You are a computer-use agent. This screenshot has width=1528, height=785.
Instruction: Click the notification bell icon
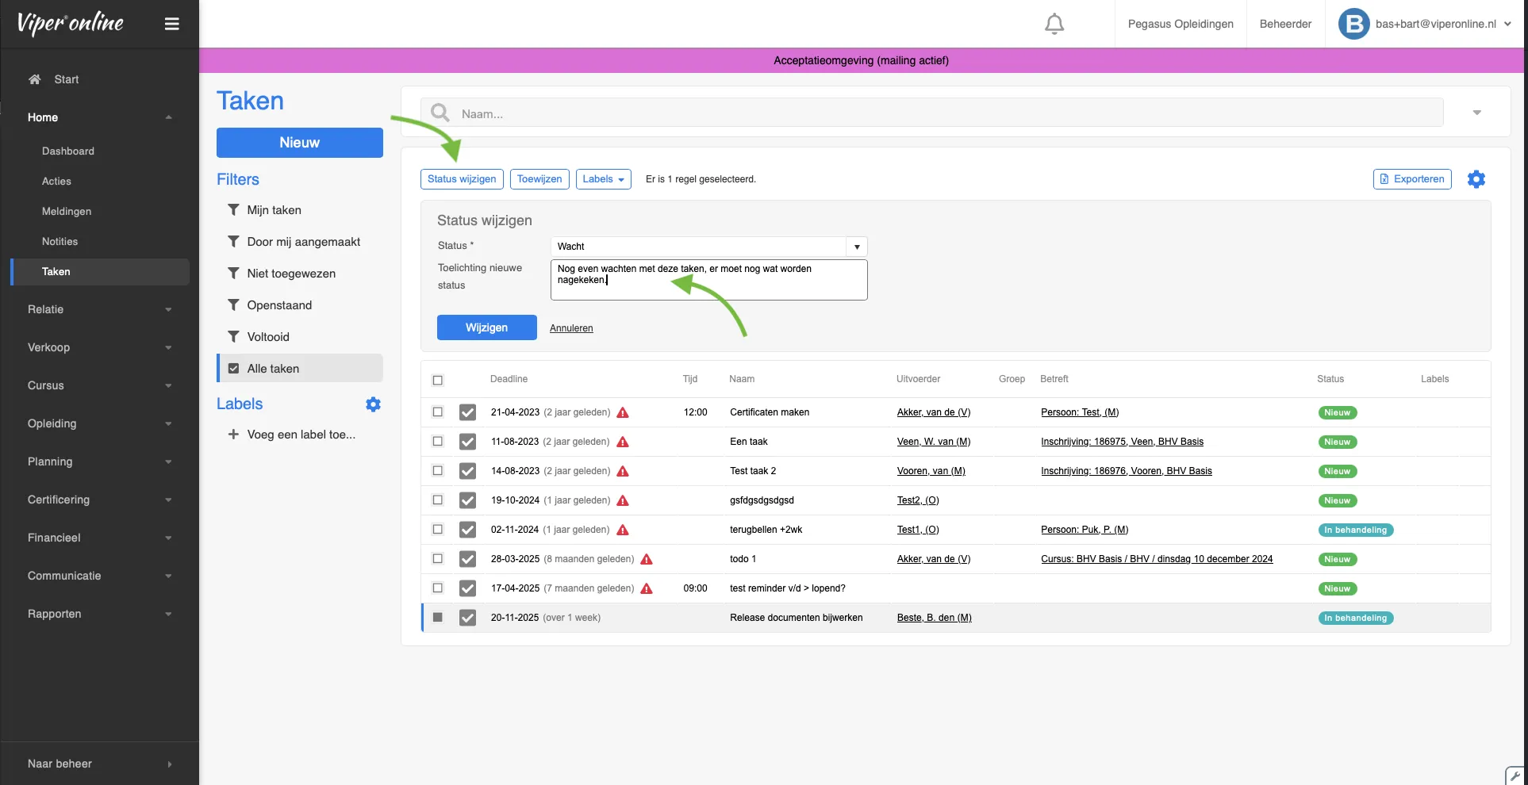(x=1054, y=25)
